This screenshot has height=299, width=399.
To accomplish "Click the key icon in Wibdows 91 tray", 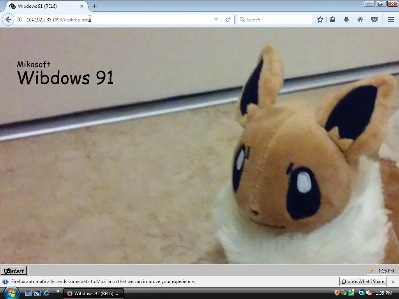I will pos(371,271).
